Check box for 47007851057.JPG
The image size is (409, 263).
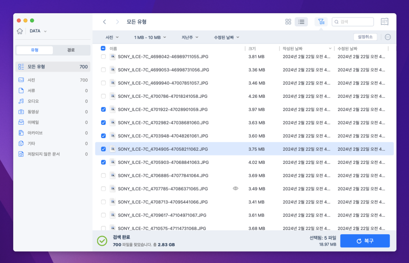coord(103,83)
